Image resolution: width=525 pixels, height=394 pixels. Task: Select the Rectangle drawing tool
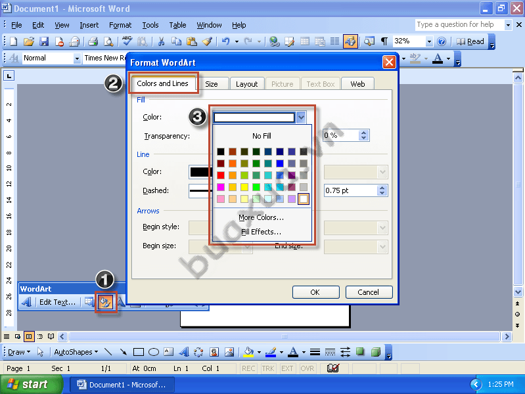138,352
